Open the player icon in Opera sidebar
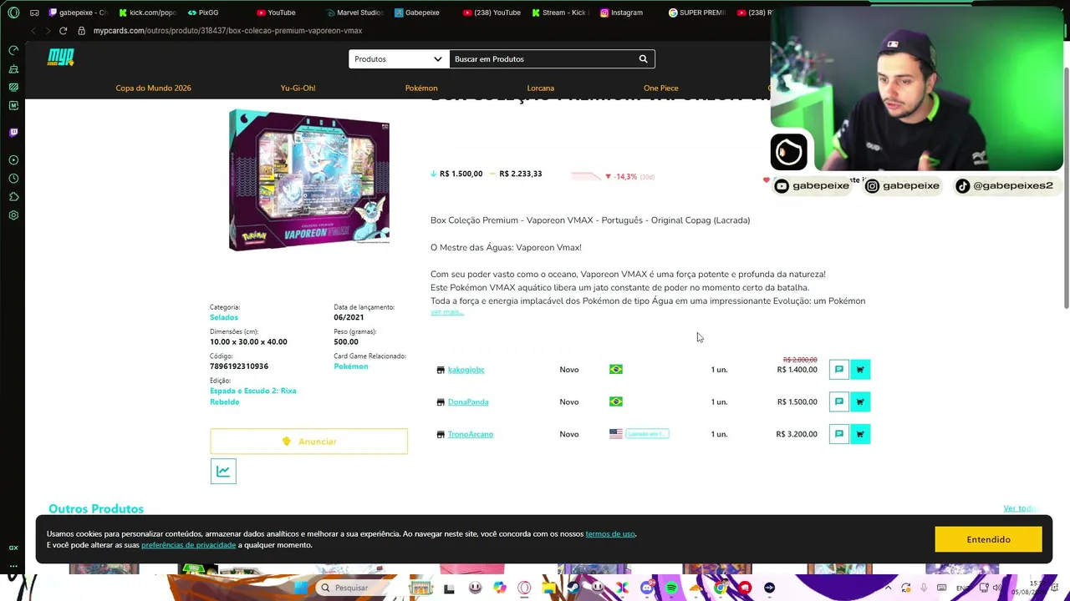This screenshot has width=1070, height=601. (13, 160)
